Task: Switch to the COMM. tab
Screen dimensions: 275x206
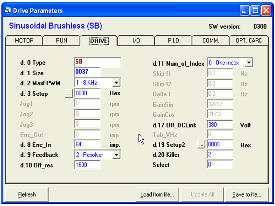Action: pyautogui.click(x=211, y=41)
